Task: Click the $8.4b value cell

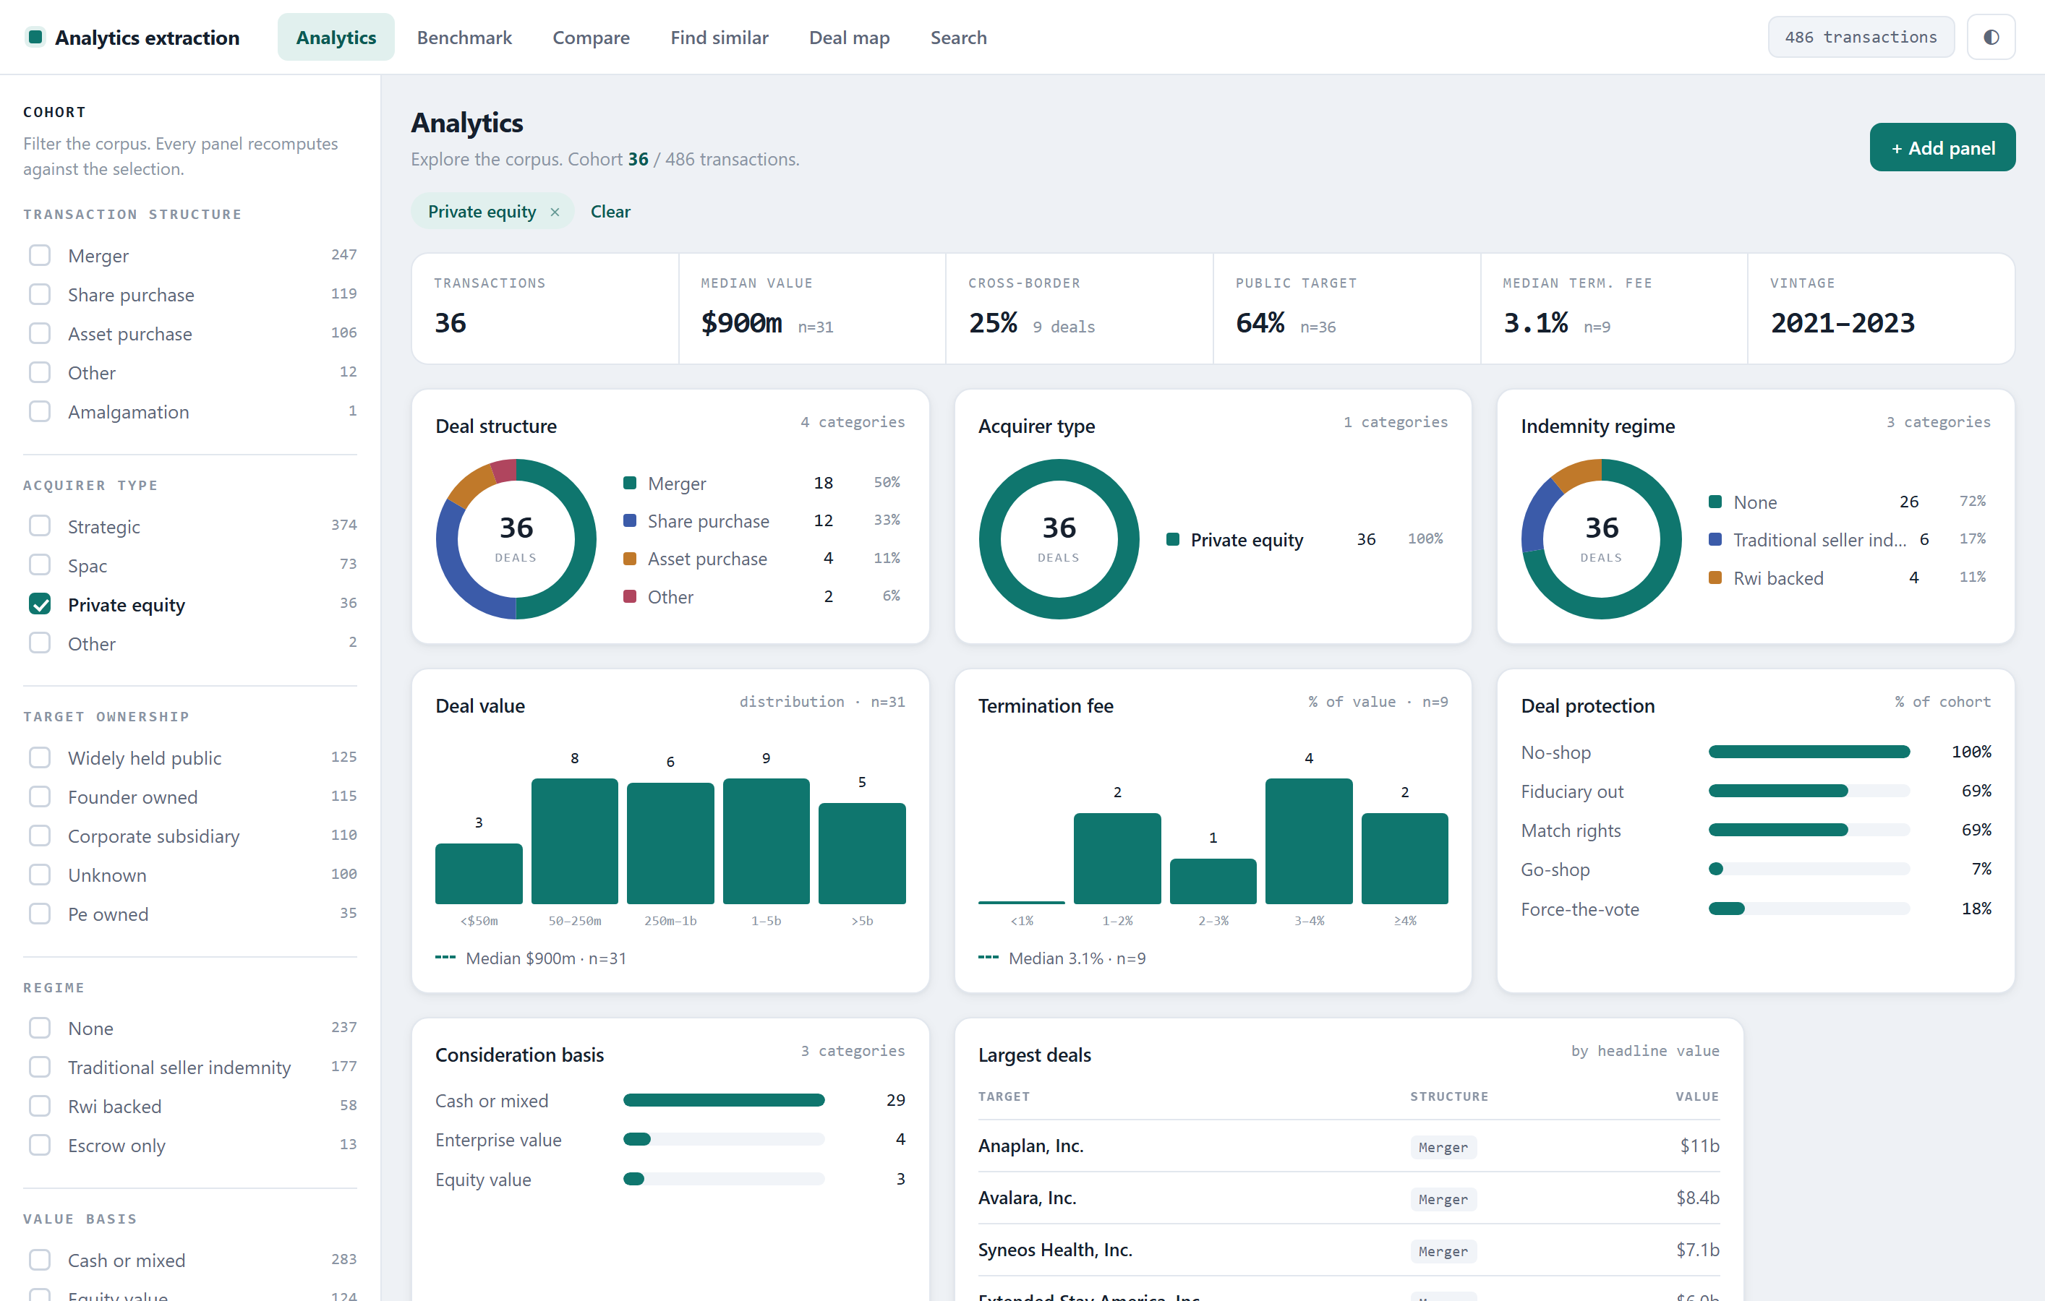Action: pos(1696,1198)
